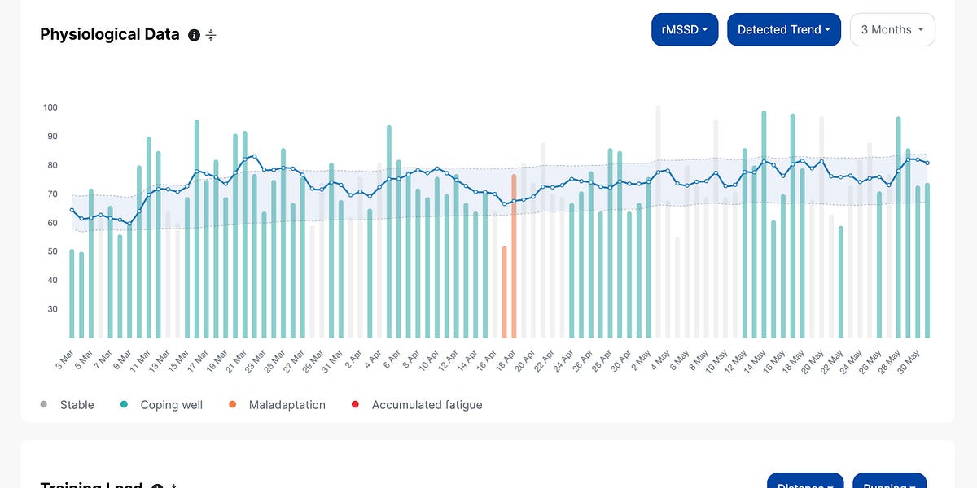This screenshot has height=488, width=977.
Task: Collapse the Physiological Data chart panel
Action: coord(210,35)
